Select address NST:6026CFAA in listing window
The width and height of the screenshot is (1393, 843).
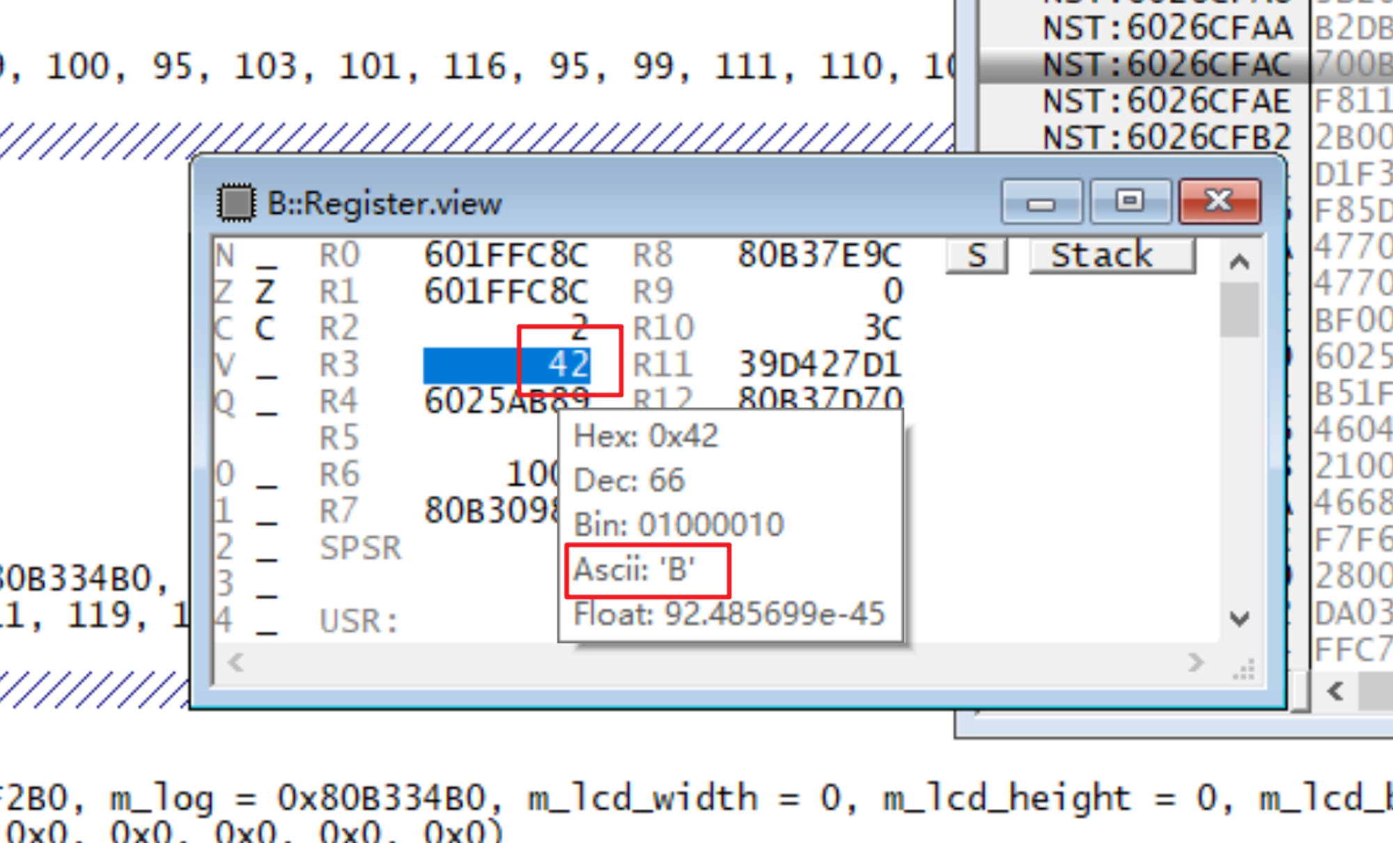point(1167,29)
